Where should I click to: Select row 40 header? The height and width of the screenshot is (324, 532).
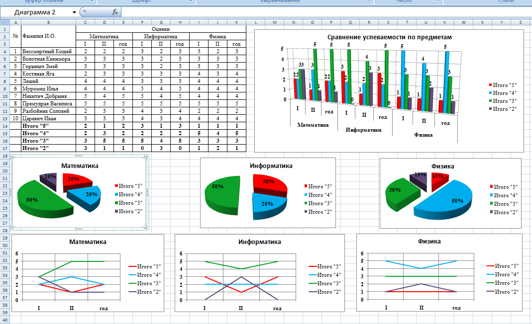[5, 320]
